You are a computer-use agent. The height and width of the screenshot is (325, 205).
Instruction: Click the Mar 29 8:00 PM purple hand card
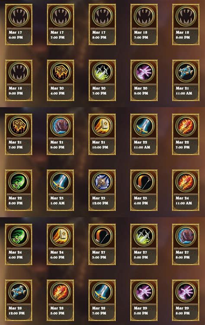click(186, 300)
